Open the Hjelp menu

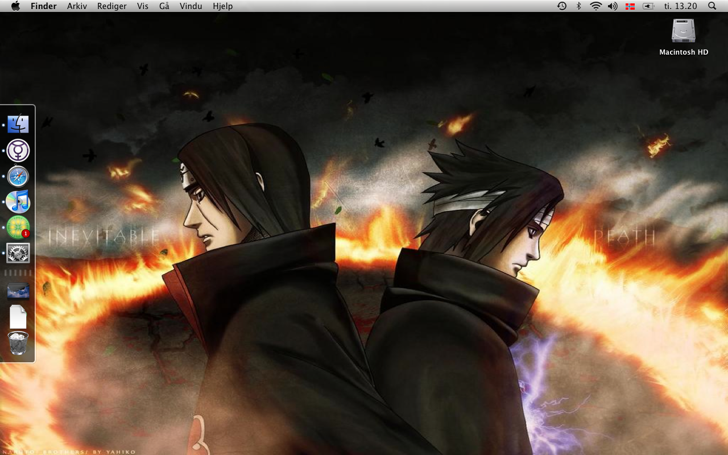pyautogui.click(x=222, y=6)
